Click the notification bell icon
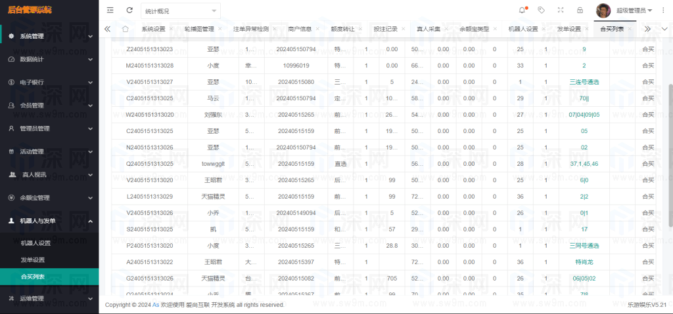673x314 pixels. click(522, 10)
